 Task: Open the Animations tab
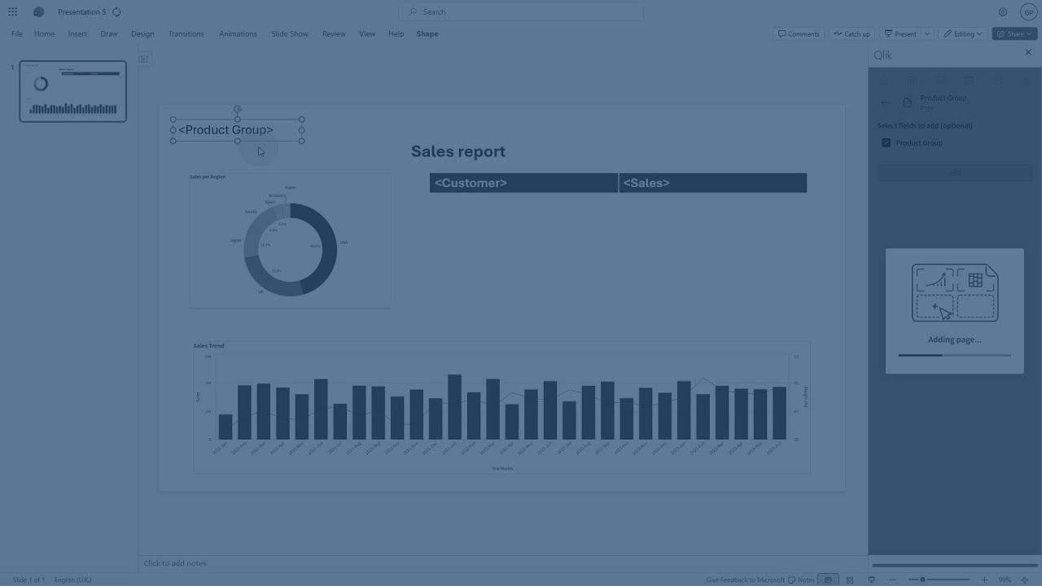click(x=238, y=34)
